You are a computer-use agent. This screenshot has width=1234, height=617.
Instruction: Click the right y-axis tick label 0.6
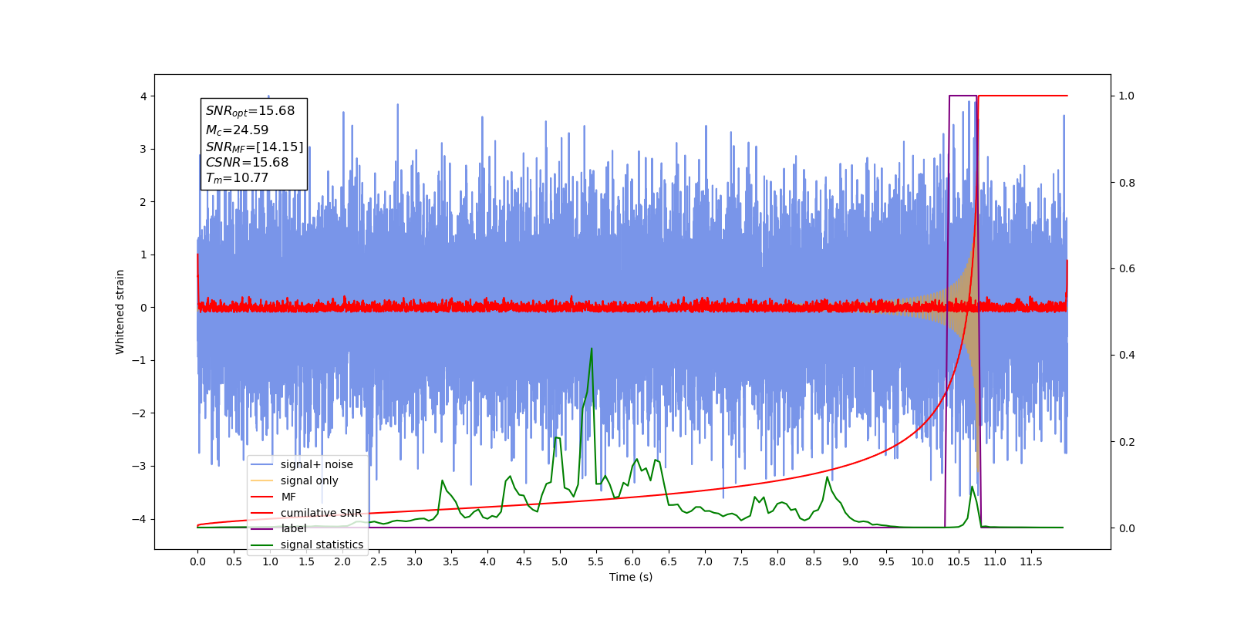(x=1127, y=269)
